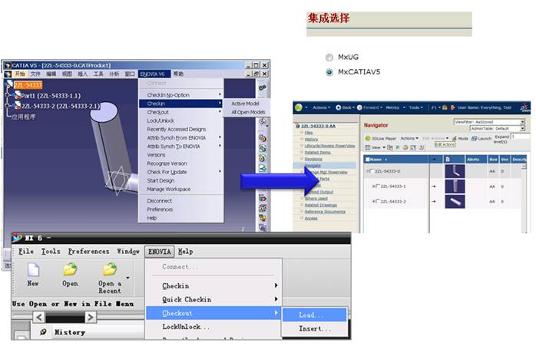Choose All Open Models from Checkin submenu

[248, 112]
